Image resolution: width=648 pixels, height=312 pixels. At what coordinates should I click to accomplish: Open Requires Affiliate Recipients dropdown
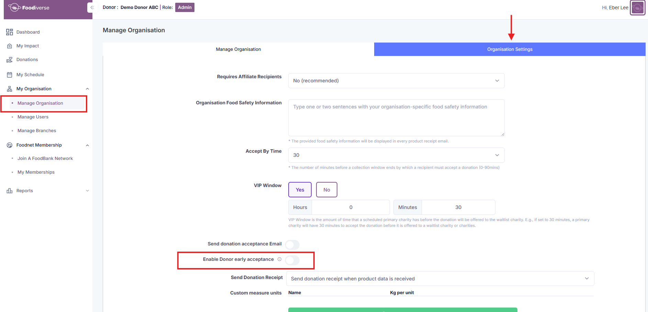pos(396,81)
